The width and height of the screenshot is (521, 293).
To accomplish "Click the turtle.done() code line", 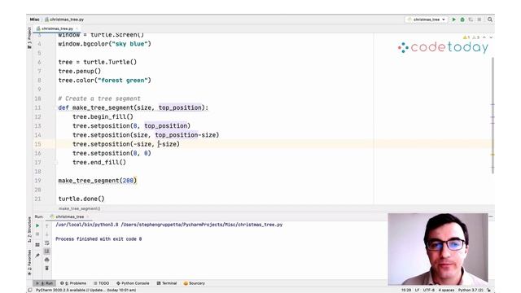I will 81,199.
